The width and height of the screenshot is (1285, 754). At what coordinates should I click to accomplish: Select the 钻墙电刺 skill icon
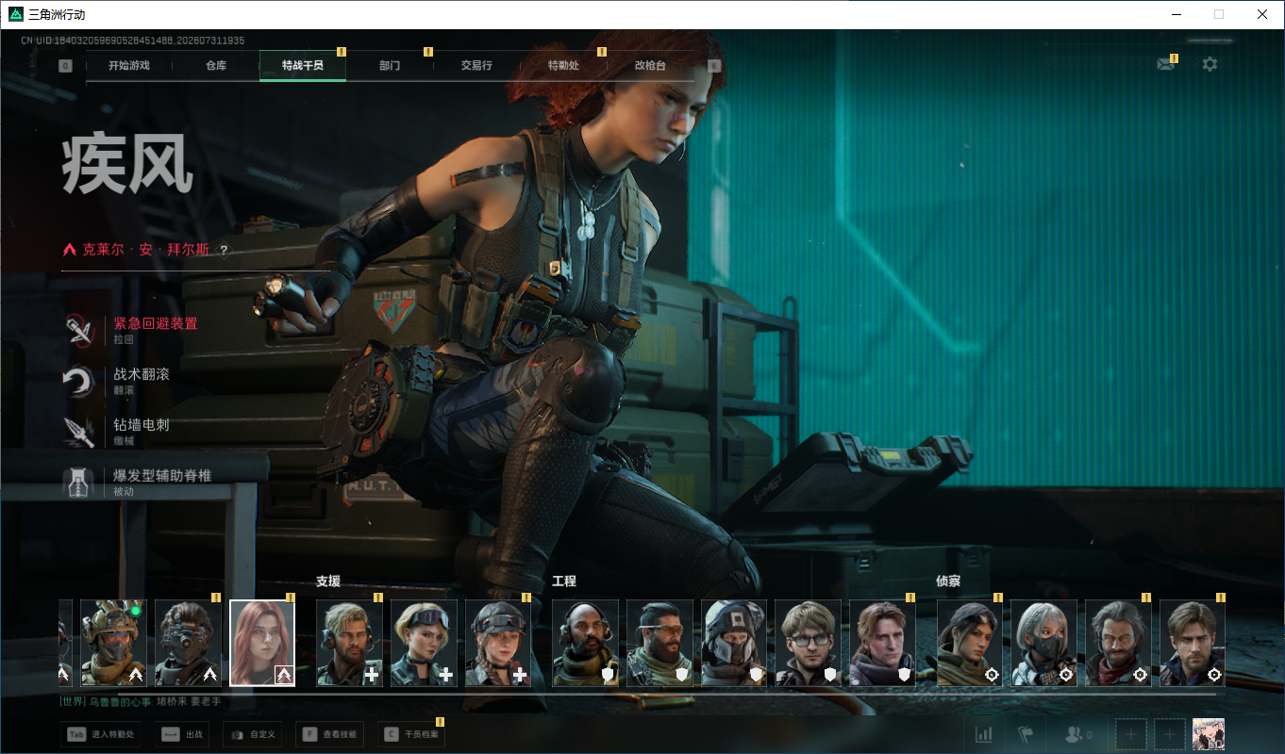click(77, 431)
